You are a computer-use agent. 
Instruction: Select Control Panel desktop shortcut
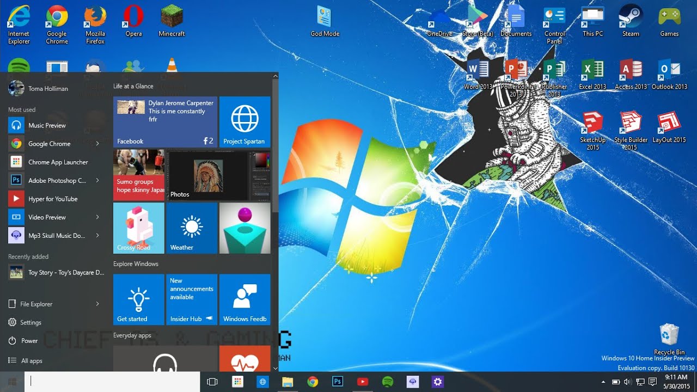click(554, 24)
